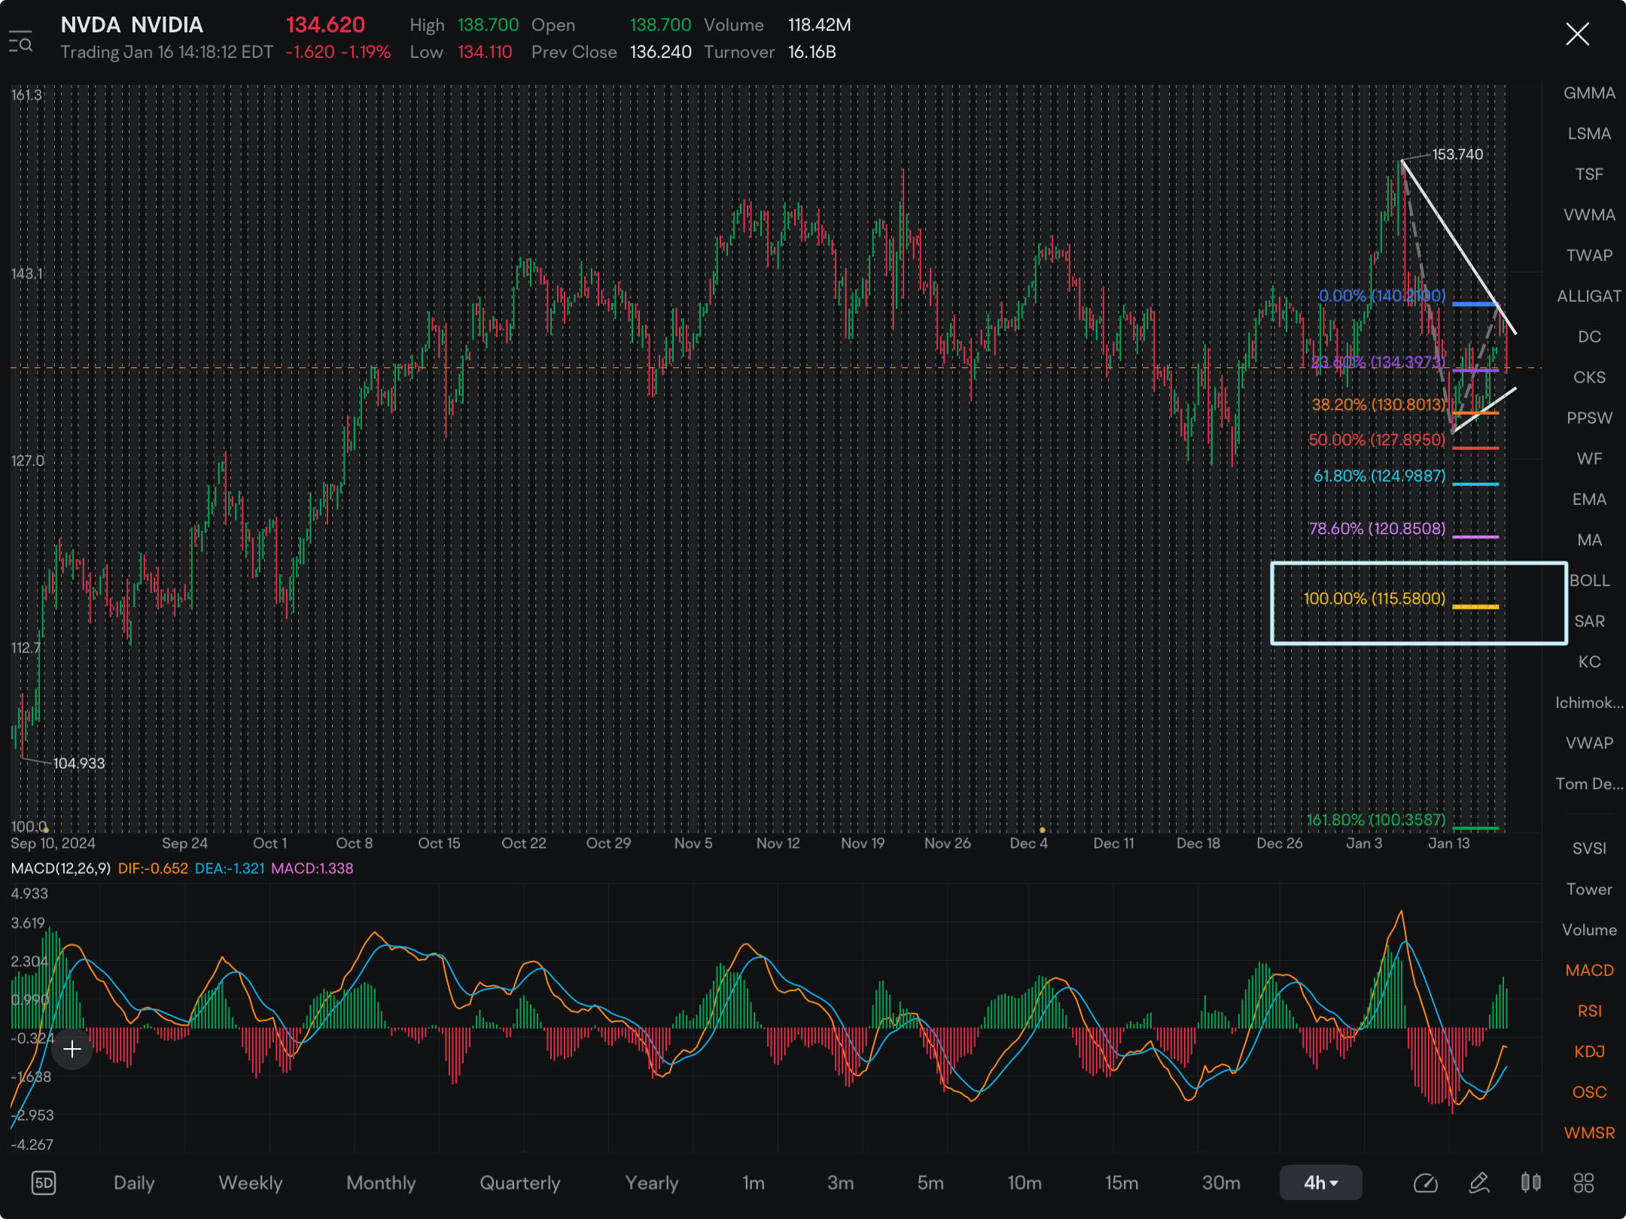The image size is (1626, 1219).
Task: Enable the Ichimoku indicator
Action: point(1589,703)
